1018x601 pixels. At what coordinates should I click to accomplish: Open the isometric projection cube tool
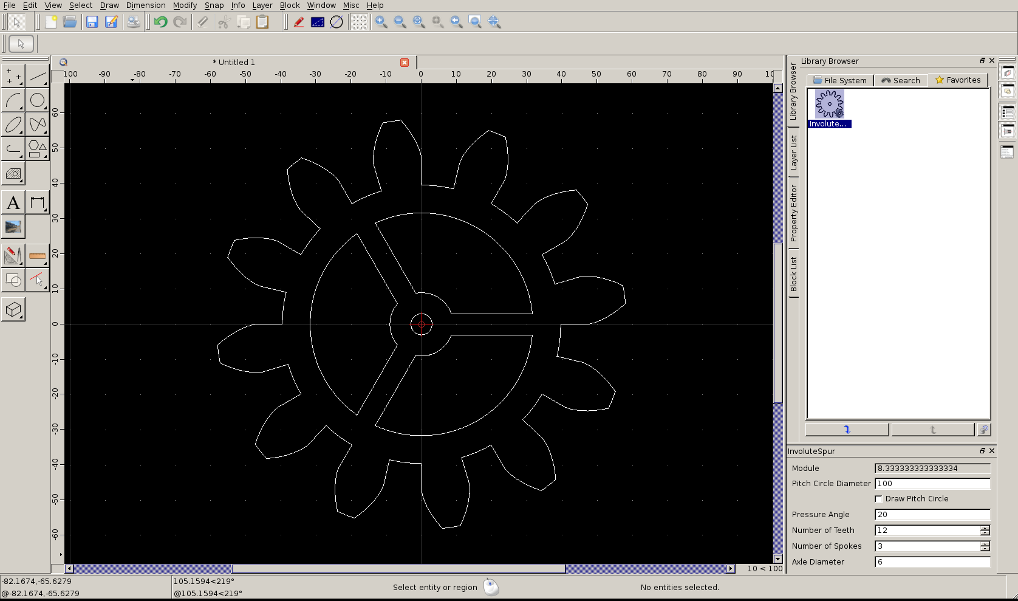pos(13,310)
